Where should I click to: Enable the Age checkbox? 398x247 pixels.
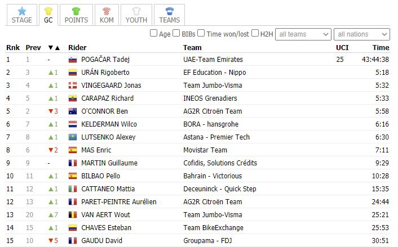tap(153, 33)
